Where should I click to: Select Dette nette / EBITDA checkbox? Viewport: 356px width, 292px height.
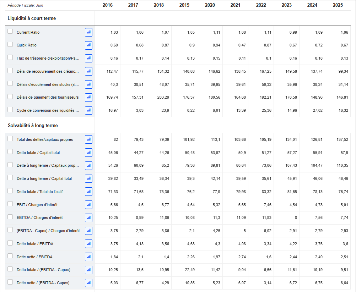point(10,256)
